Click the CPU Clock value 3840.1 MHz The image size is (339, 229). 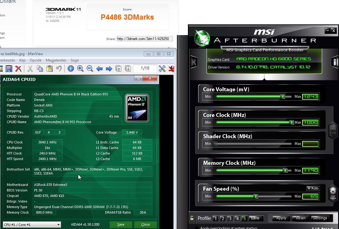point(47,142)
